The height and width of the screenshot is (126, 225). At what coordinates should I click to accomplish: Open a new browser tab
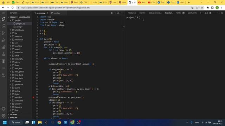pos(189,2)
